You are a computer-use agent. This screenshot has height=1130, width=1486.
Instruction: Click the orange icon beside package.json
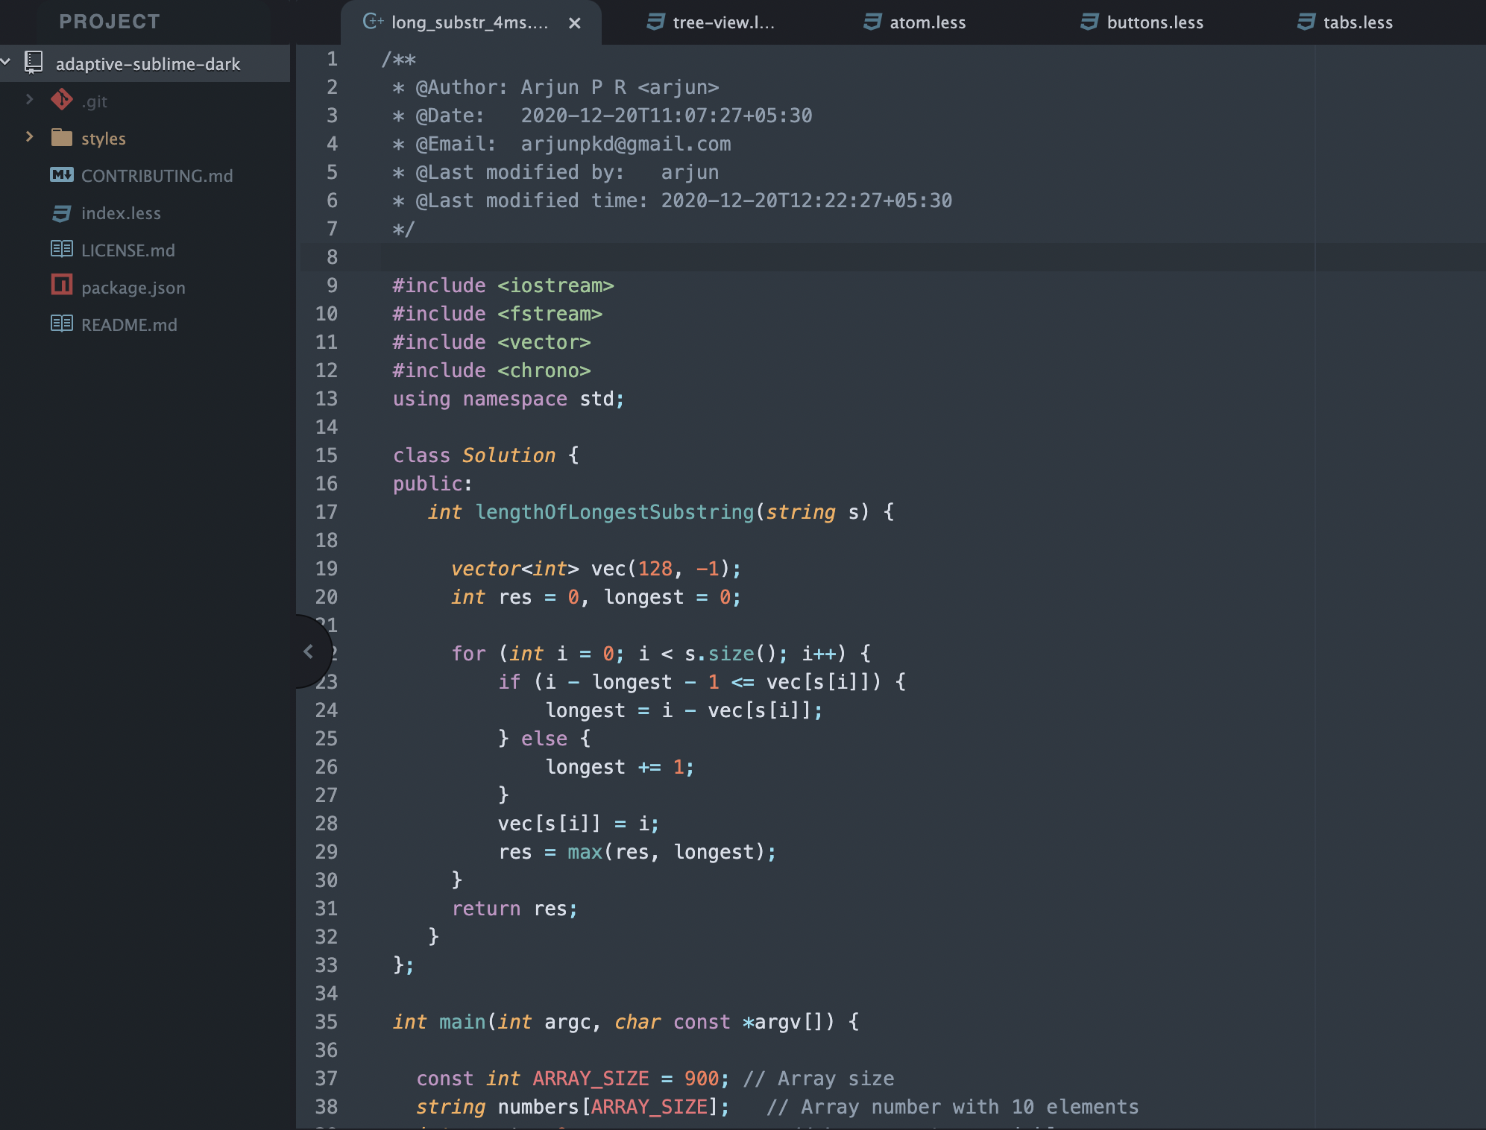click(x=61, y=286)
